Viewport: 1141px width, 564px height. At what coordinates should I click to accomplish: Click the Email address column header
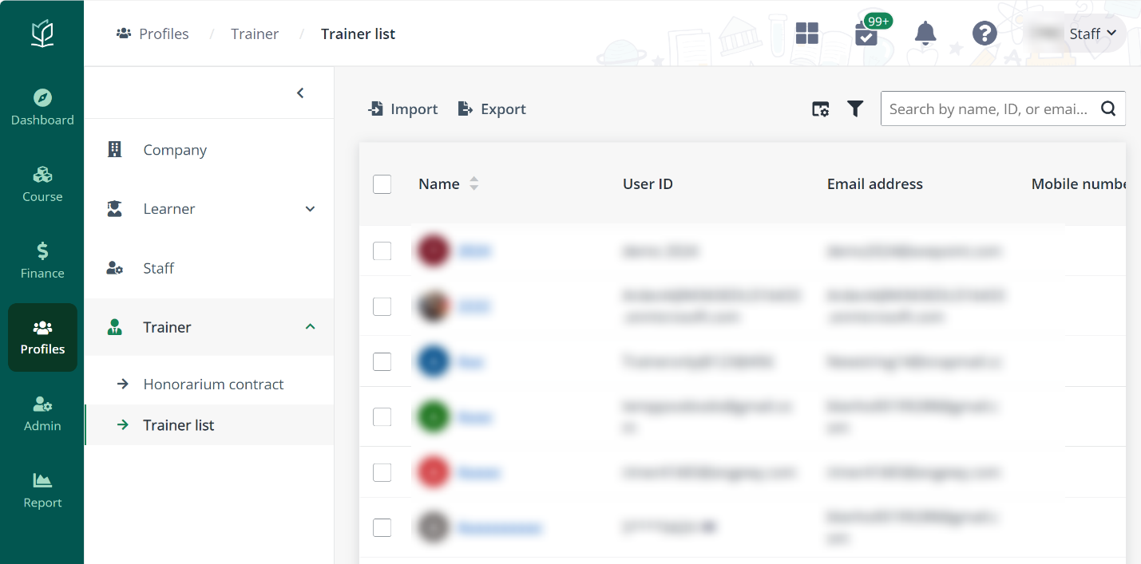(875, 184)
